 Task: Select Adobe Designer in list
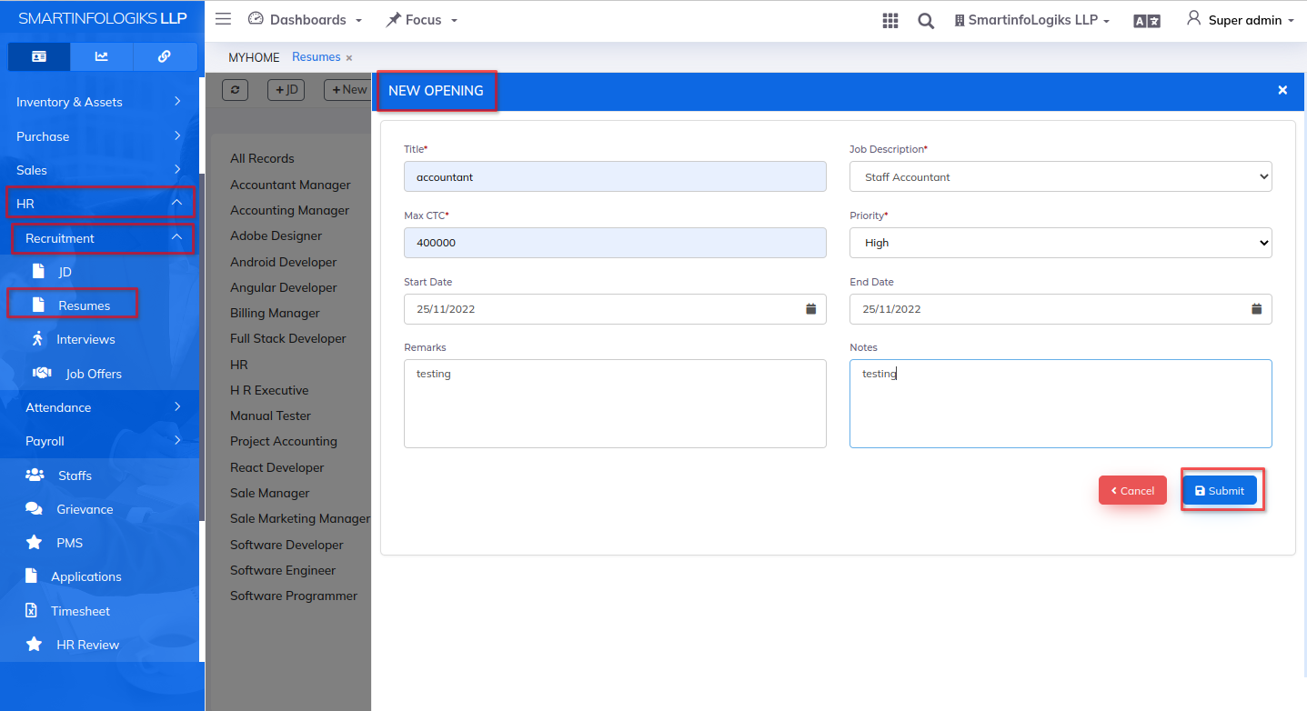point(276,235)
